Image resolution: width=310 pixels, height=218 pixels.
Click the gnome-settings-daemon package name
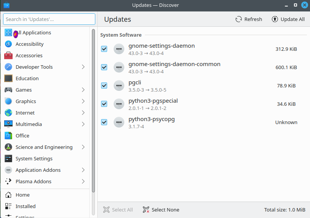click(x=162, y=46)
